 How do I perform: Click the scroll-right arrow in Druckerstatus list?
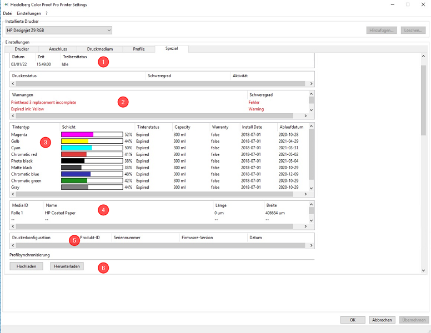tap(311, 83)
